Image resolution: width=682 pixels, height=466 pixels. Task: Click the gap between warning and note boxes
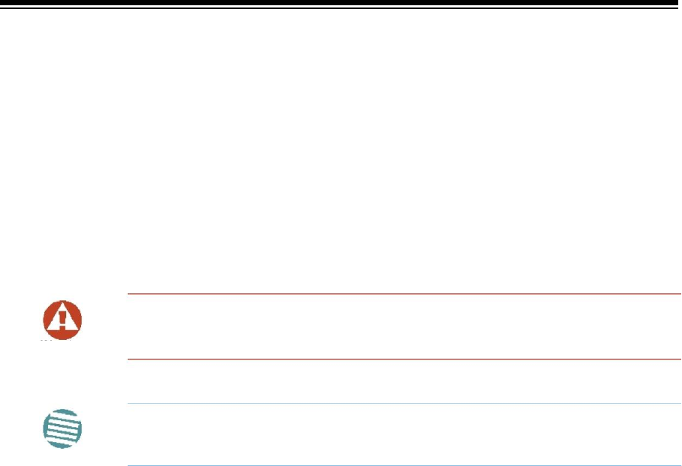coord(404,381)
